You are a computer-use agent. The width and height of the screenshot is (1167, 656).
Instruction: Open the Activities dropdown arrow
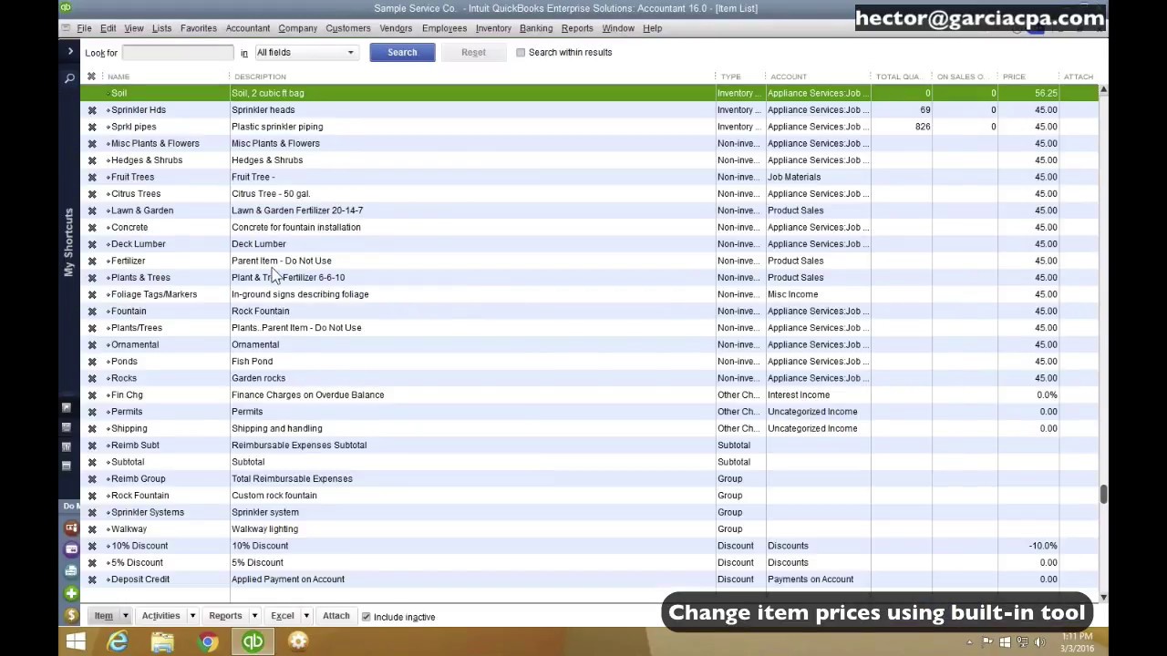tap(192, 616)
